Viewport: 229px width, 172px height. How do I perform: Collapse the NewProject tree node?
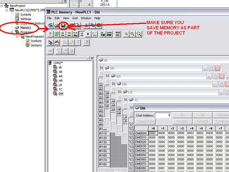(1, 6)
